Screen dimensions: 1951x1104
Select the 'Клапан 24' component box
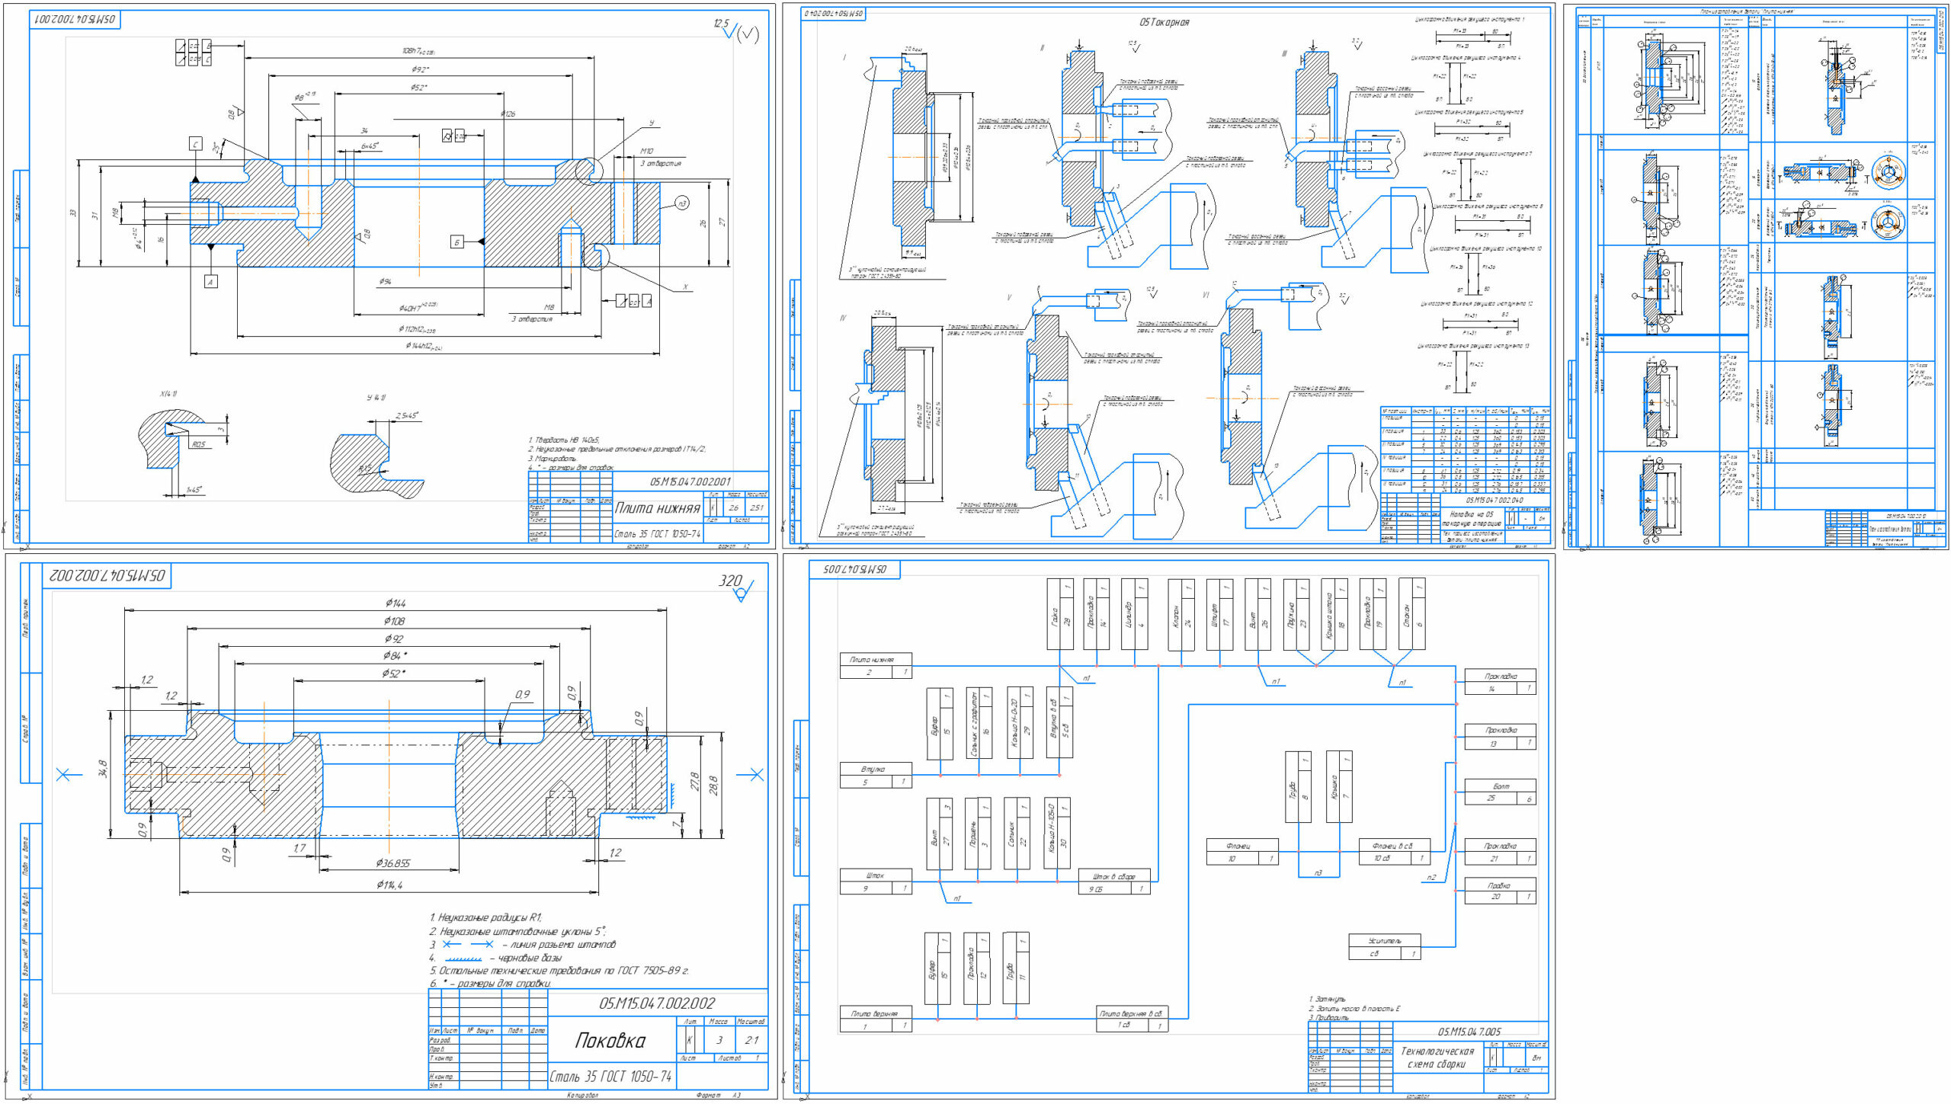point(1181,614)
